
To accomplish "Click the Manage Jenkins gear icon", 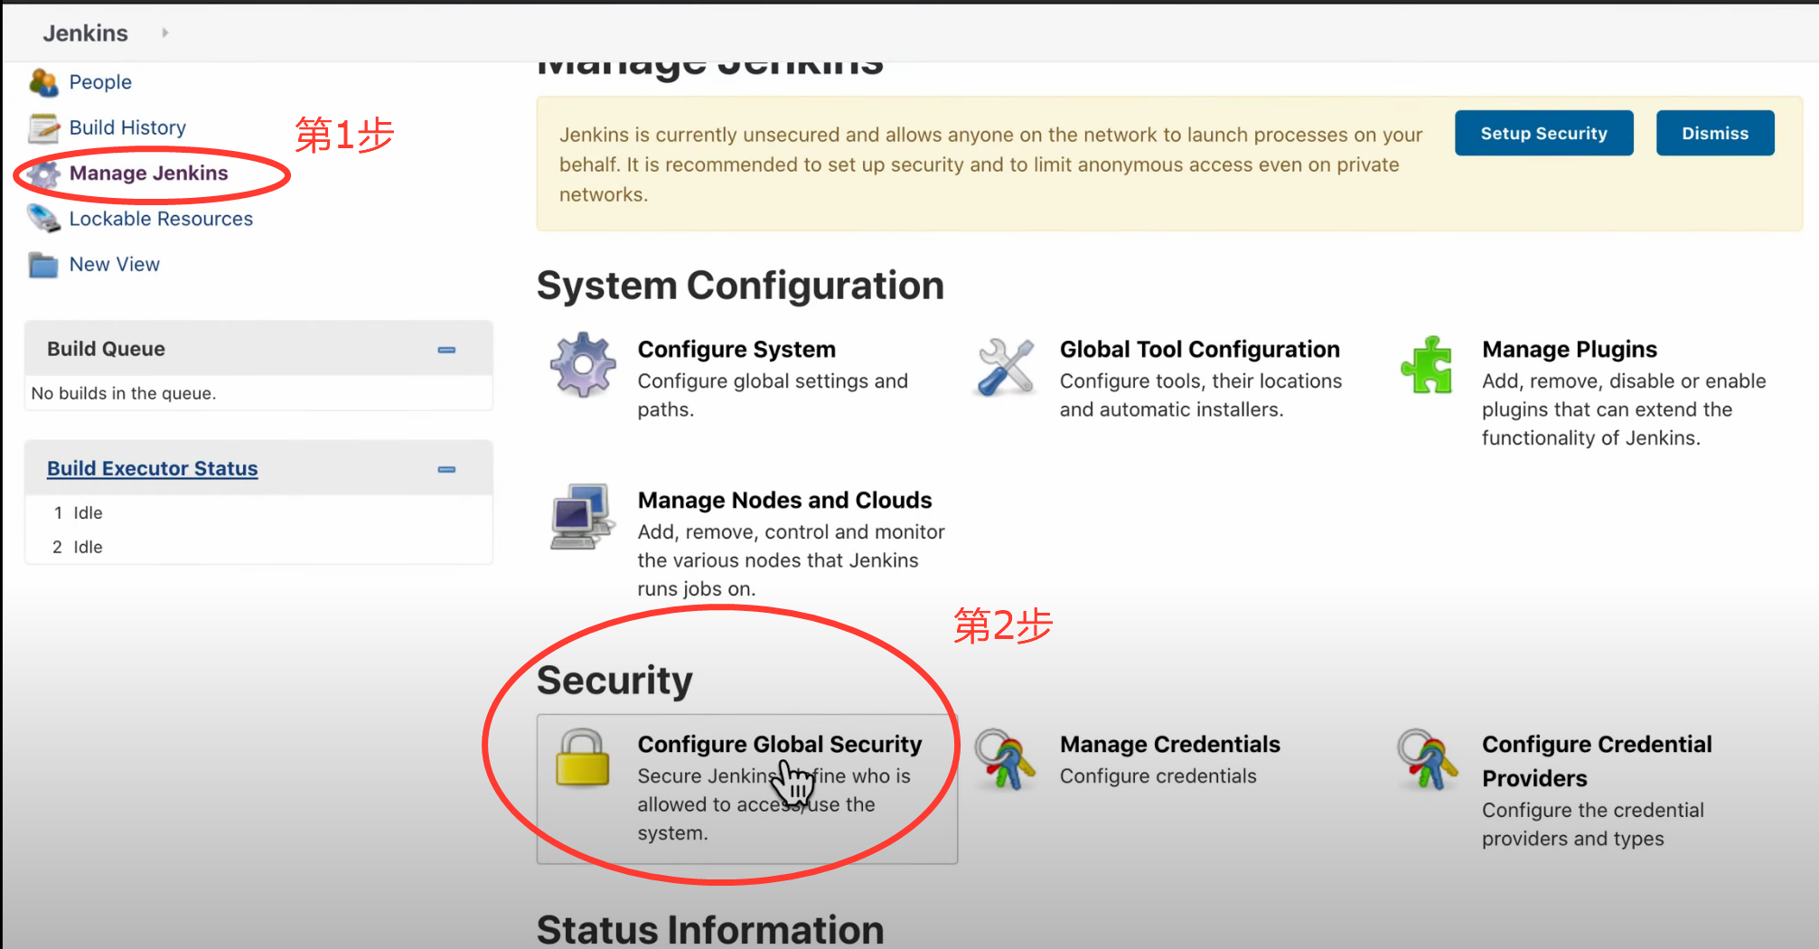I will coord(42,174).
